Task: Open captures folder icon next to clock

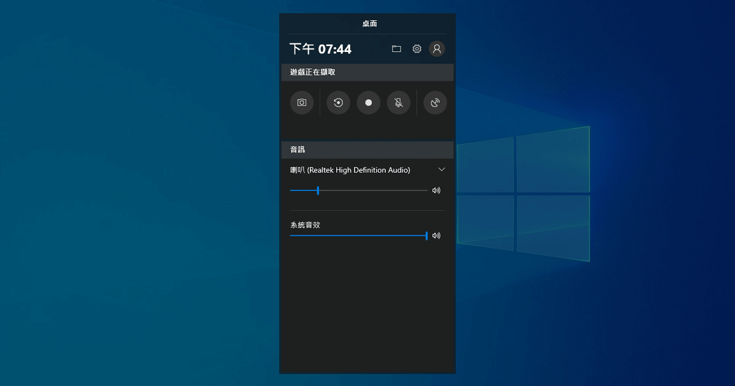Action: (x=396, y=49)
